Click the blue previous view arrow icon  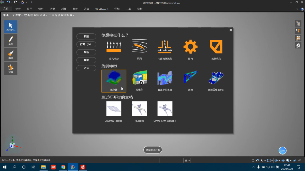point(295,160)
